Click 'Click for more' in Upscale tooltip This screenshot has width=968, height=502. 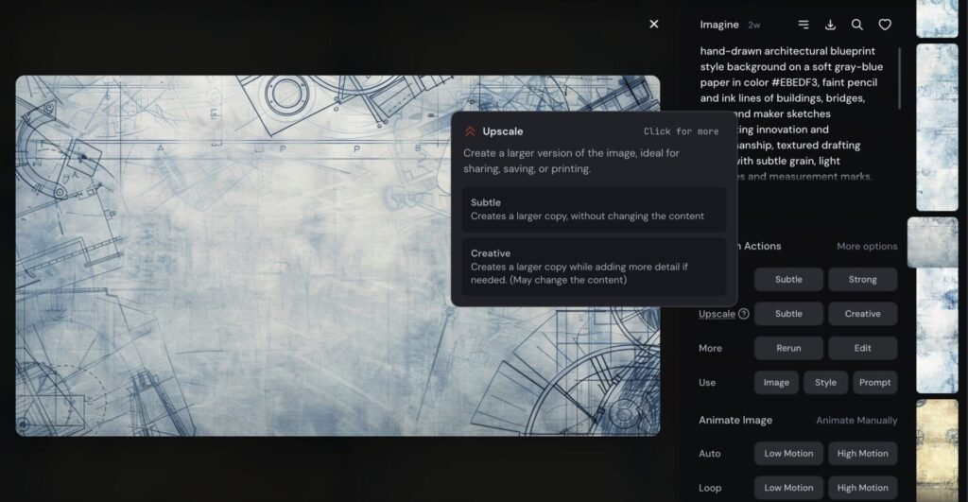tap(681, 131)
